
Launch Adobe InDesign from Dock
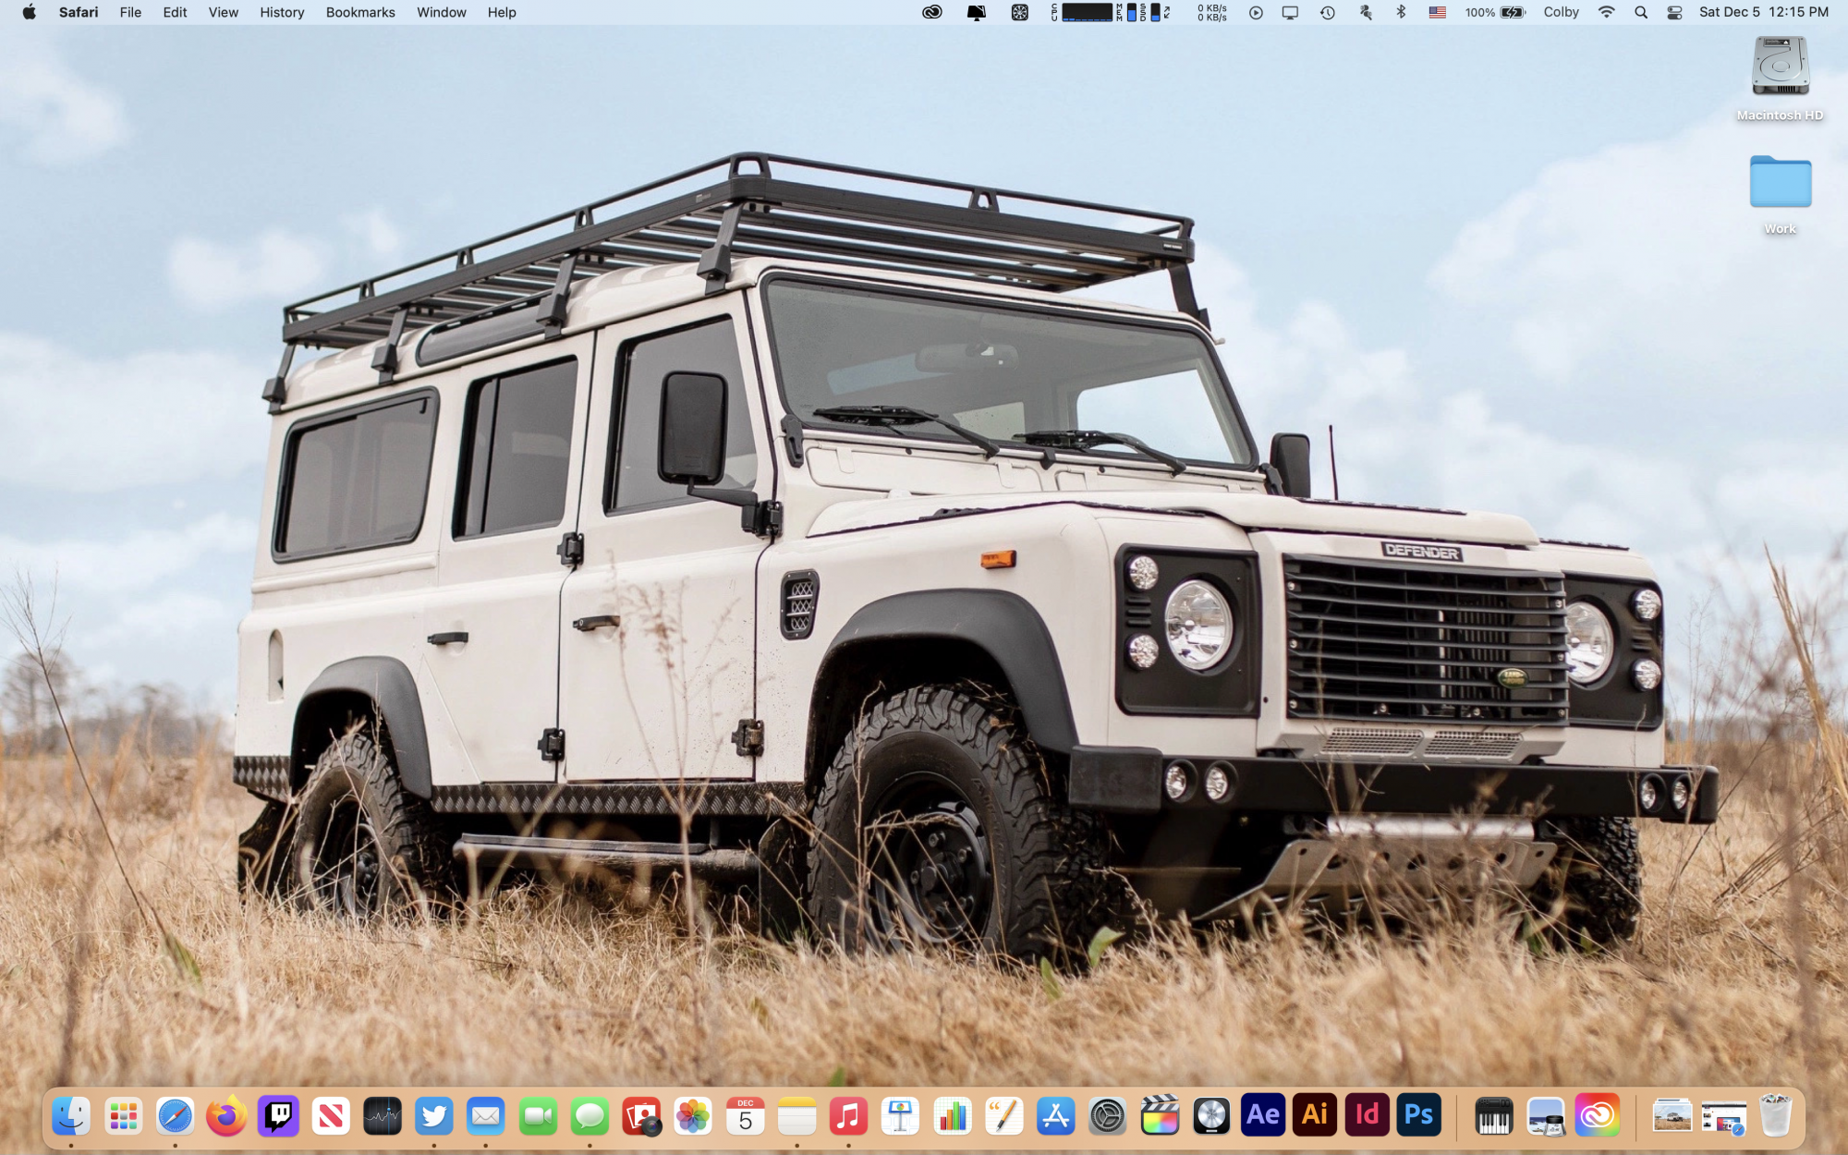[x=1367, y=1116]
